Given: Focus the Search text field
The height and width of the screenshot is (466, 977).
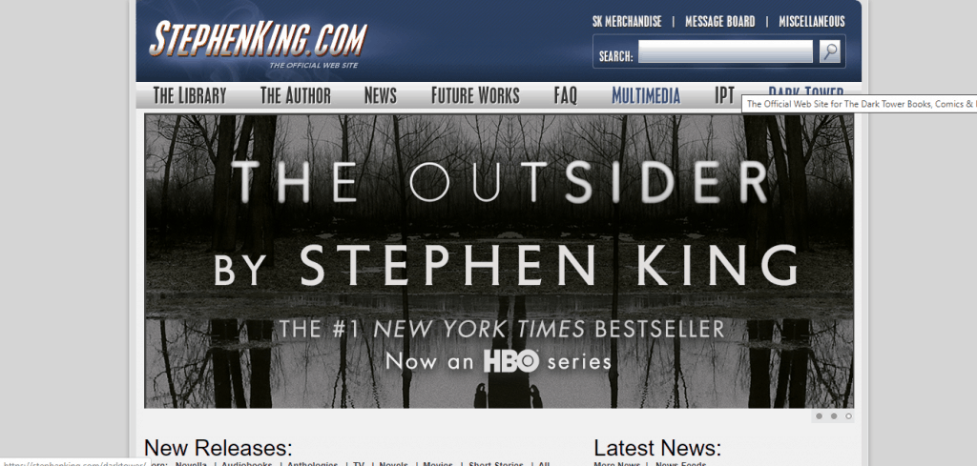Looking at the screenshot, I should 725,51.
